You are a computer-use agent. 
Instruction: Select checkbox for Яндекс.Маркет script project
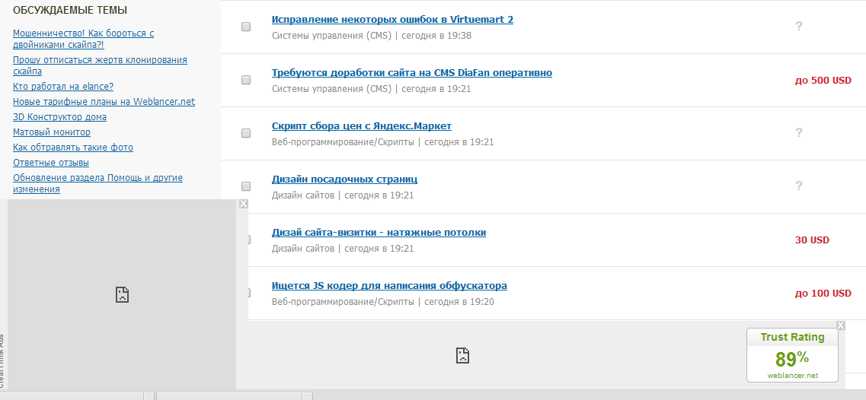[246, 133]
